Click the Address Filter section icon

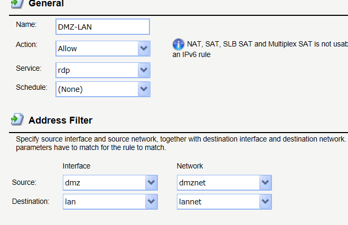pos(17,119)
